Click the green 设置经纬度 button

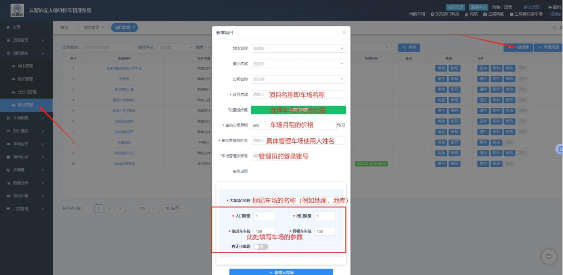coord(298,110)
